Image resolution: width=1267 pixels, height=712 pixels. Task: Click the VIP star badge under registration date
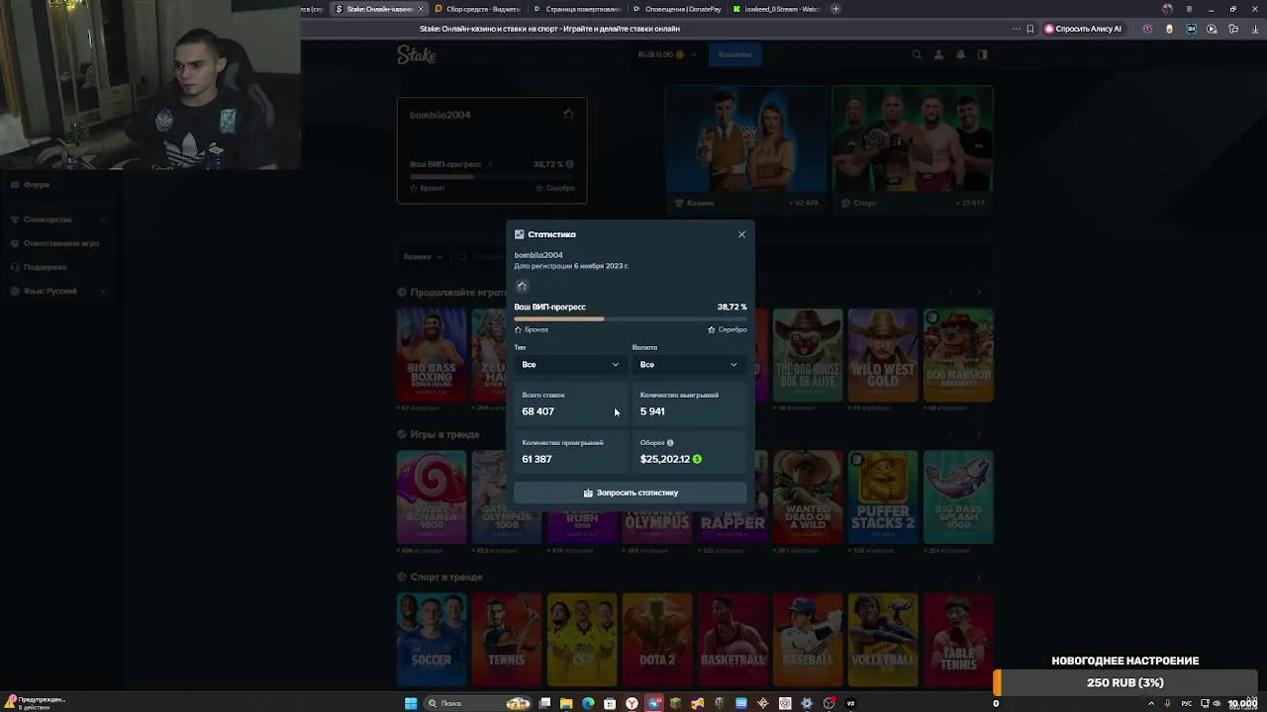pyautogui.click(x=522, y=286)
